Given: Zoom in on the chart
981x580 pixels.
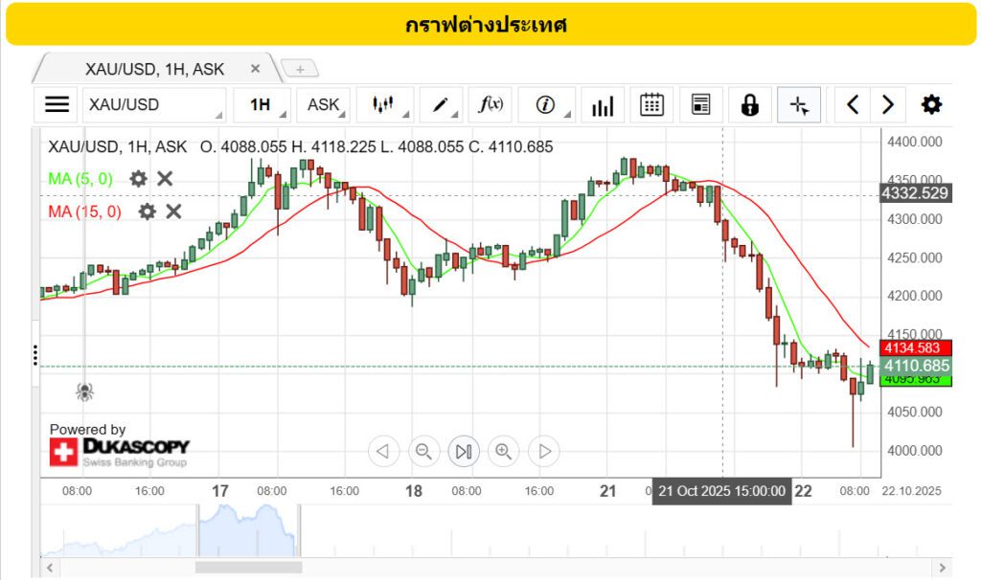Looking at the screenshot, I should pyautogui.click(x=504, y=451).
